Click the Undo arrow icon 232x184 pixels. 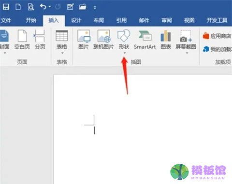tap(43, 7)
